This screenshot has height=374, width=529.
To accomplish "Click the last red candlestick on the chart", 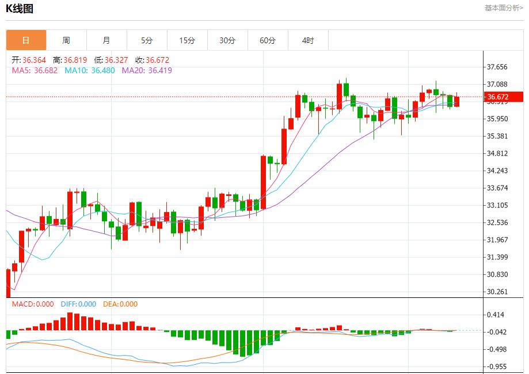I will click(456, 101).
